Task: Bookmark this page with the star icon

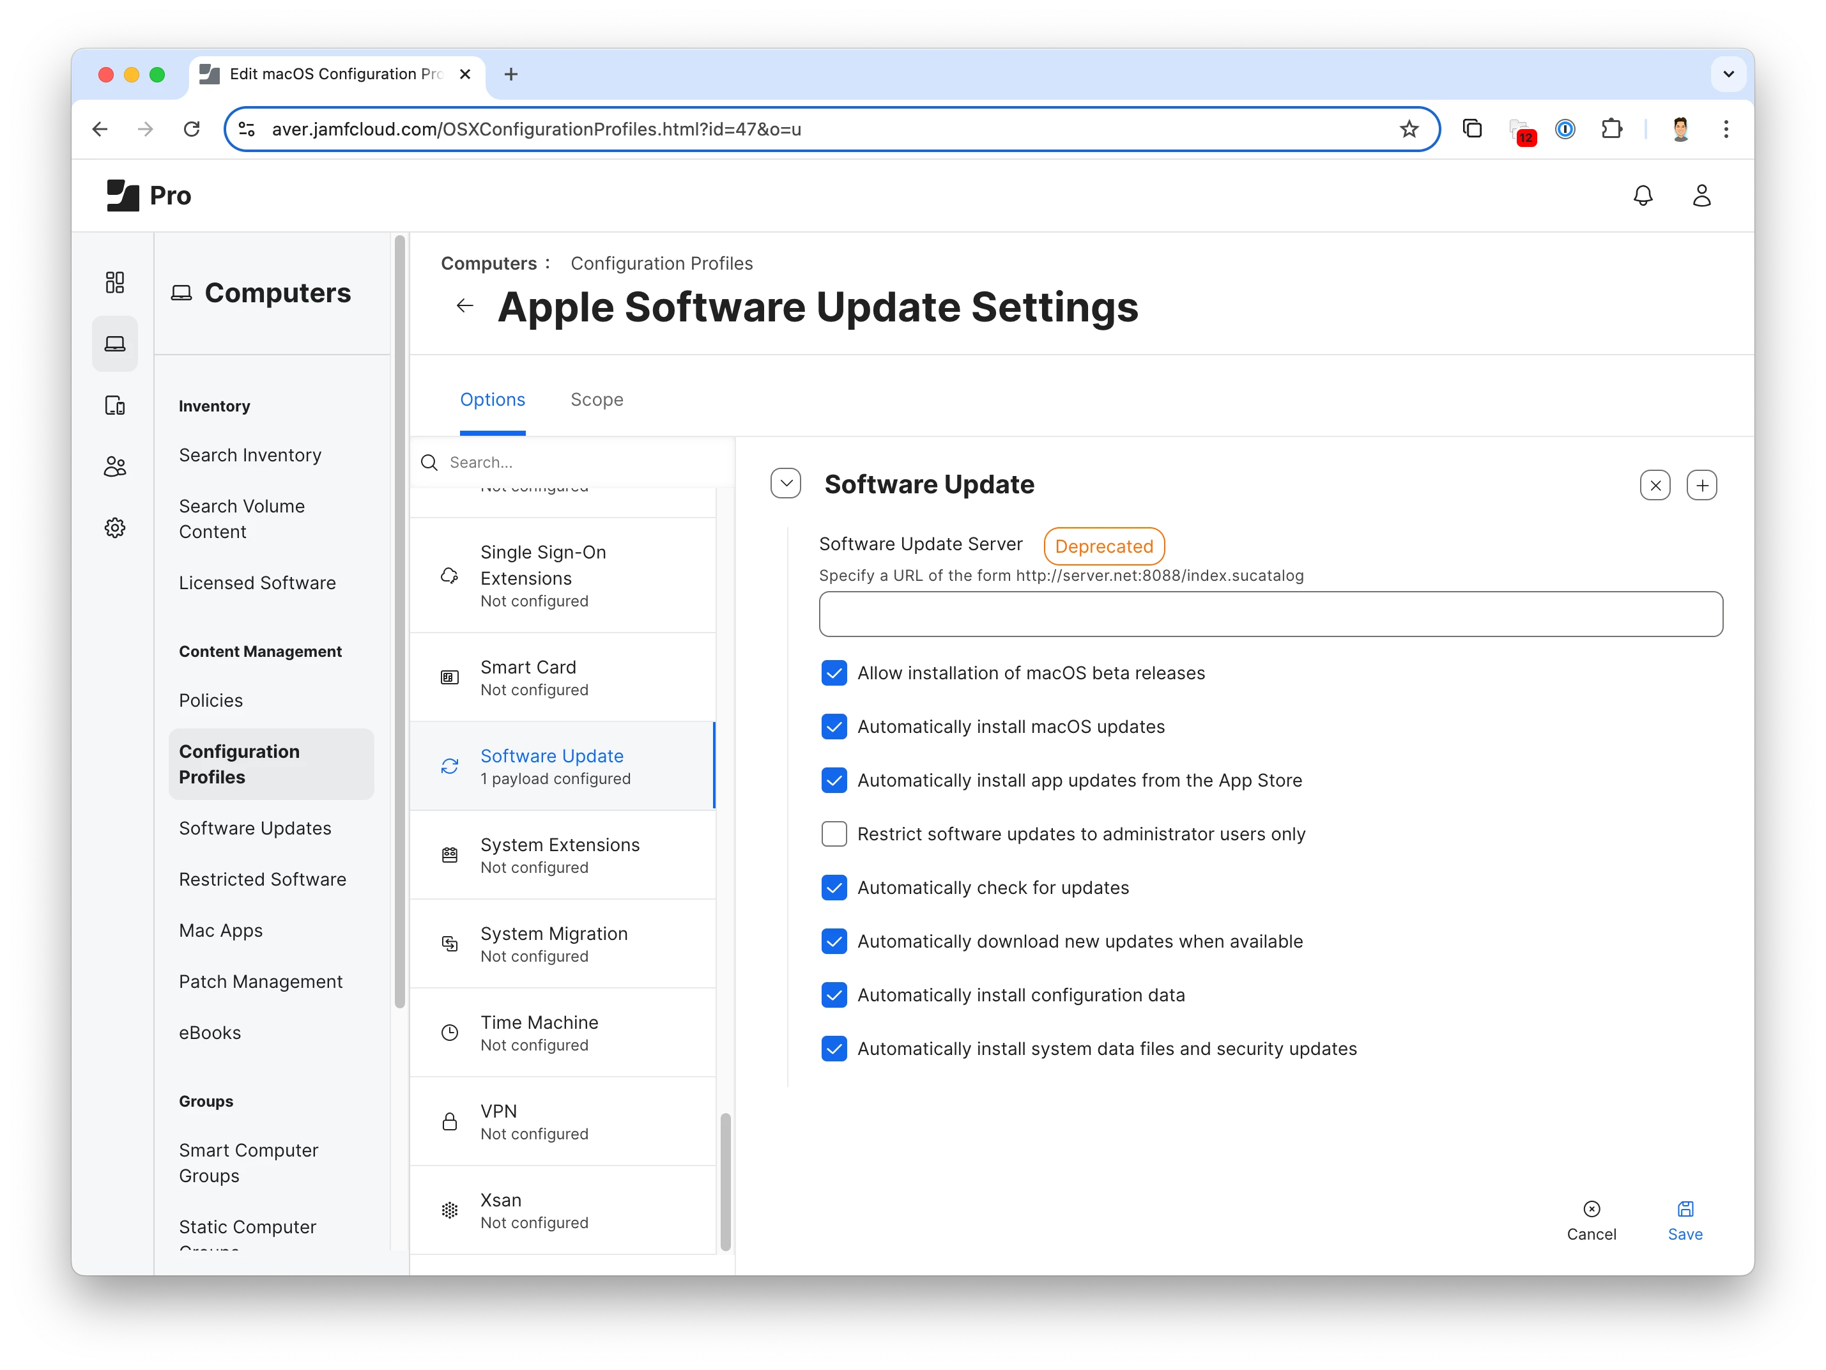Action: pos(1409,129)
